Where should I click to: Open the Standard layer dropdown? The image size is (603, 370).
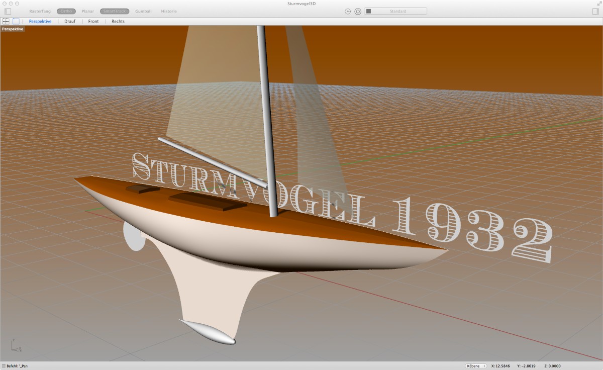[397, 11]
